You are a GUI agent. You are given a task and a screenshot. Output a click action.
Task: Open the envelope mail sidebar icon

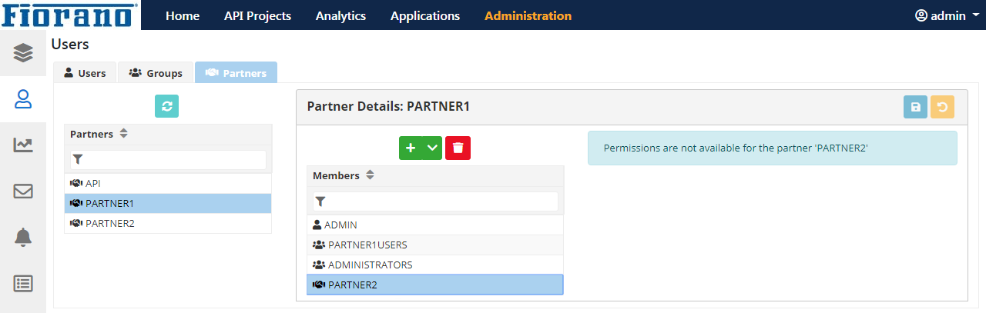click(23, 191)
